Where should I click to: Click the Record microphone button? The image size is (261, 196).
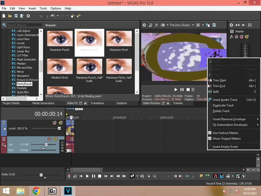(69, 176)
